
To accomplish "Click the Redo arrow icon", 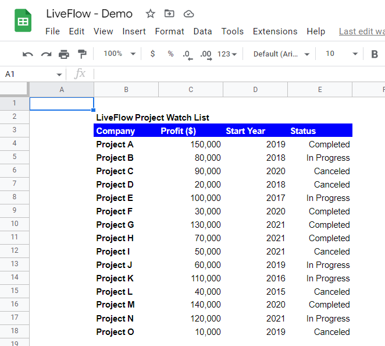I will tap(46, 54).
